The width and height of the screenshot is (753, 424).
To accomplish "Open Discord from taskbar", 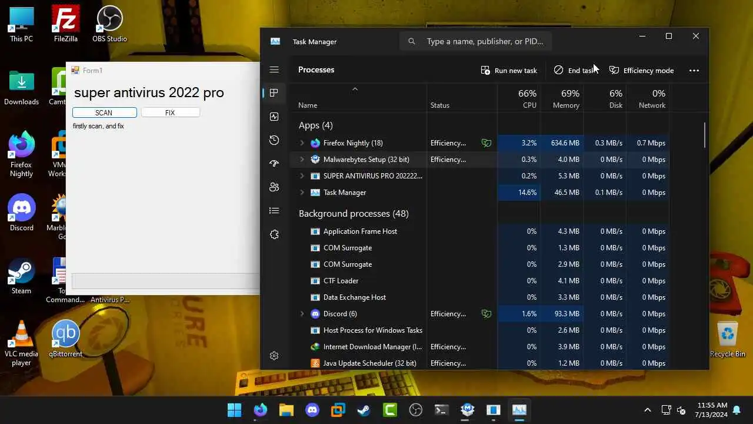I will pyautogui.click(x=312, y=410).
